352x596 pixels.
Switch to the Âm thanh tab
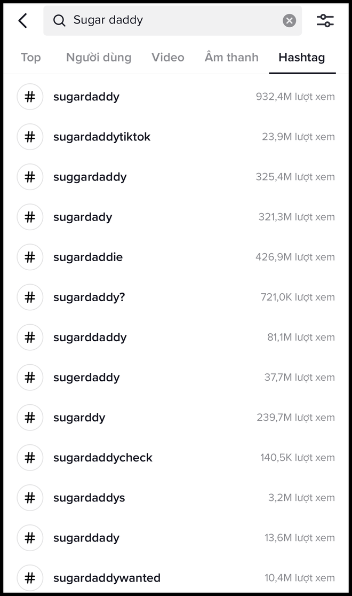click(231, 57)
